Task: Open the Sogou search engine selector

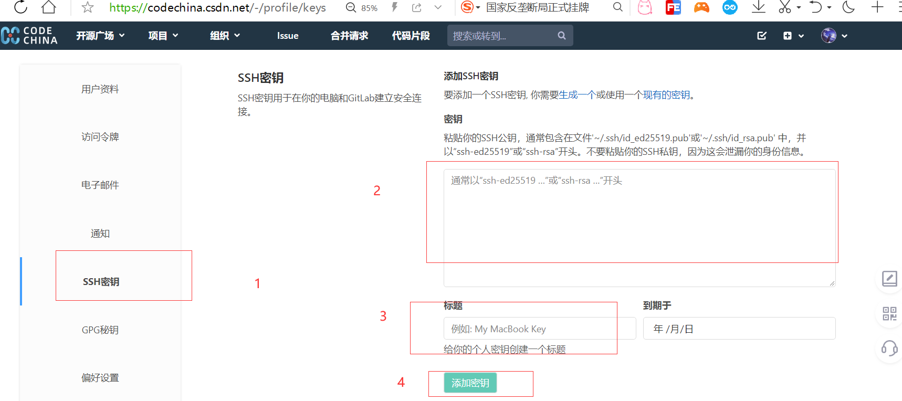Action: [x=470, y=7]
